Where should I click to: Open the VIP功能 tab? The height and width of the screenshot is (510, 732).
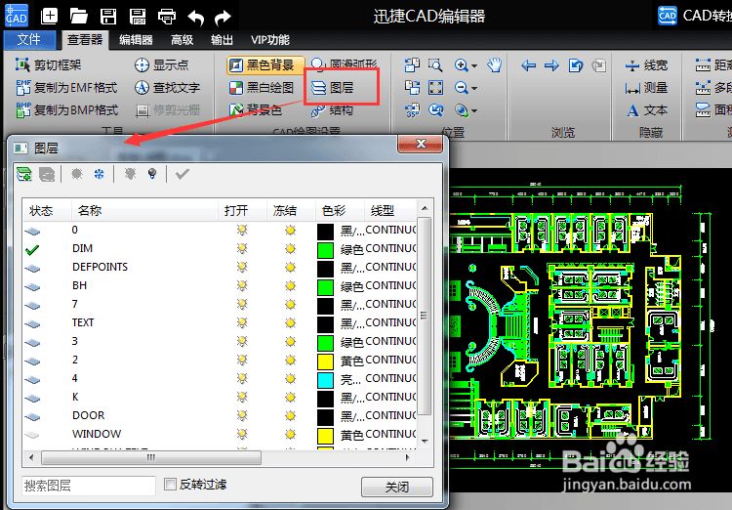[x=270, y=40]
